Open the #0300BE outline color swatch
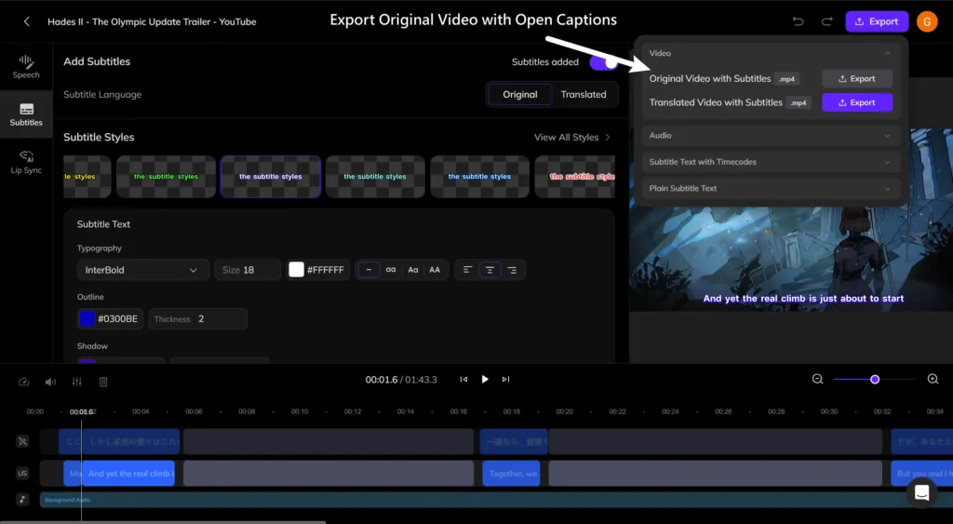Image resolution: width=953 pixels, height=524 pixels. (87, 318)
